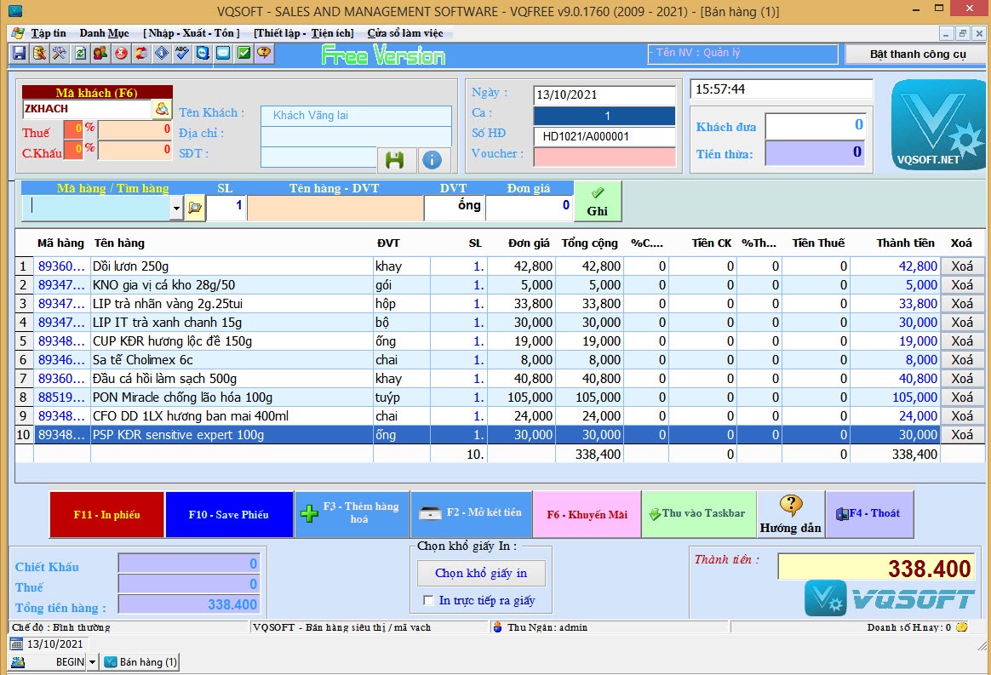Click the green save customer icon
This screenshot has height=675, width=991.
(396, 160)
